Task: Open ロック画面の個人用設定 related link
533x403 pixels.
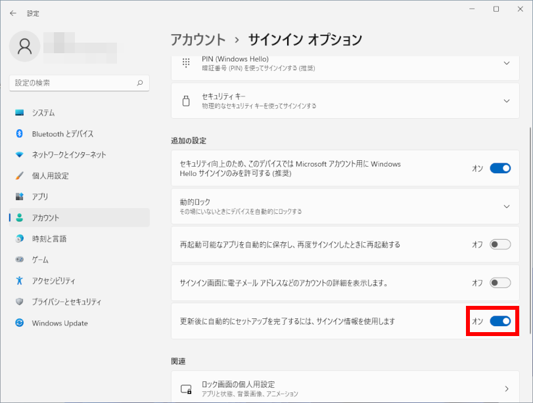Action: [x=340, y=388]
